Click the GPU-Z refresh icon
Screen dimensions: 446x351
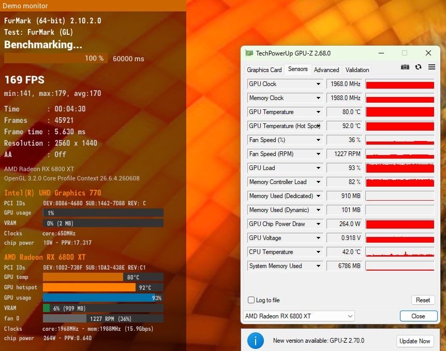tap(418, 67)
